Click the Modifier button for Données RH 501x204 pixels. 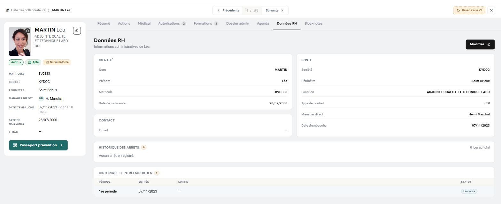coord(480,44)
